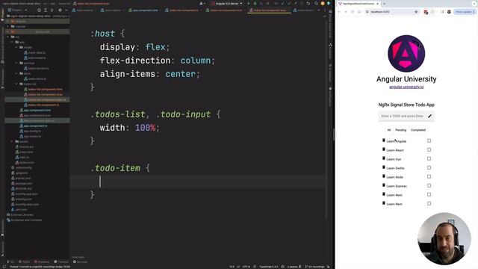The image size is (478, 269).
Task: Show All todos filter
Action: click(x=388, y=130)
